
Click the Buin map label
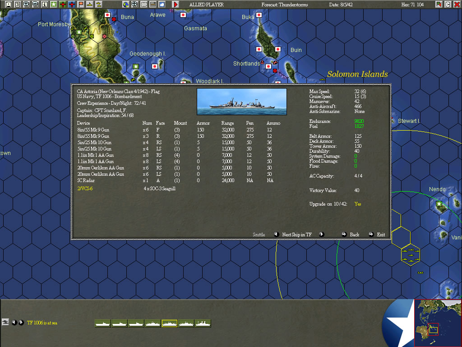[x=296, y=50]
